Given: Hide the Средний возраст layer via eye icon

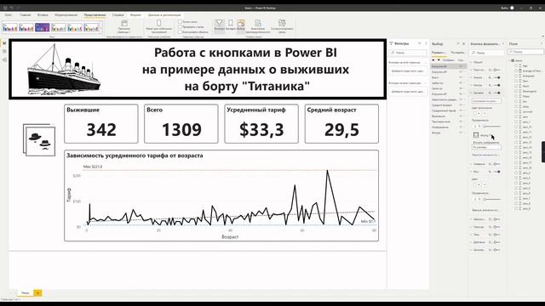Looking at the screenshot, I should [x=461, y=105].
